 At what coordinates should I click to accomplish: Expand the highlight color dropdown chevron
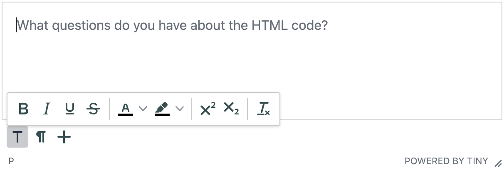pyautogui.click(x=179, y=109)
